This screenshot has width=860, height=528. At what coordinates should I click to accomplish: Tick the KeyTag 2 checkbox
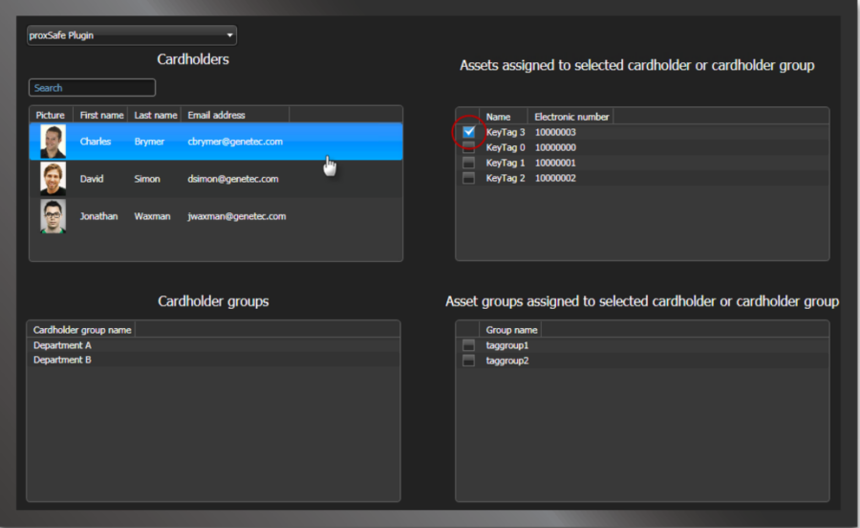pyautogui.click(x=468, y=178)
